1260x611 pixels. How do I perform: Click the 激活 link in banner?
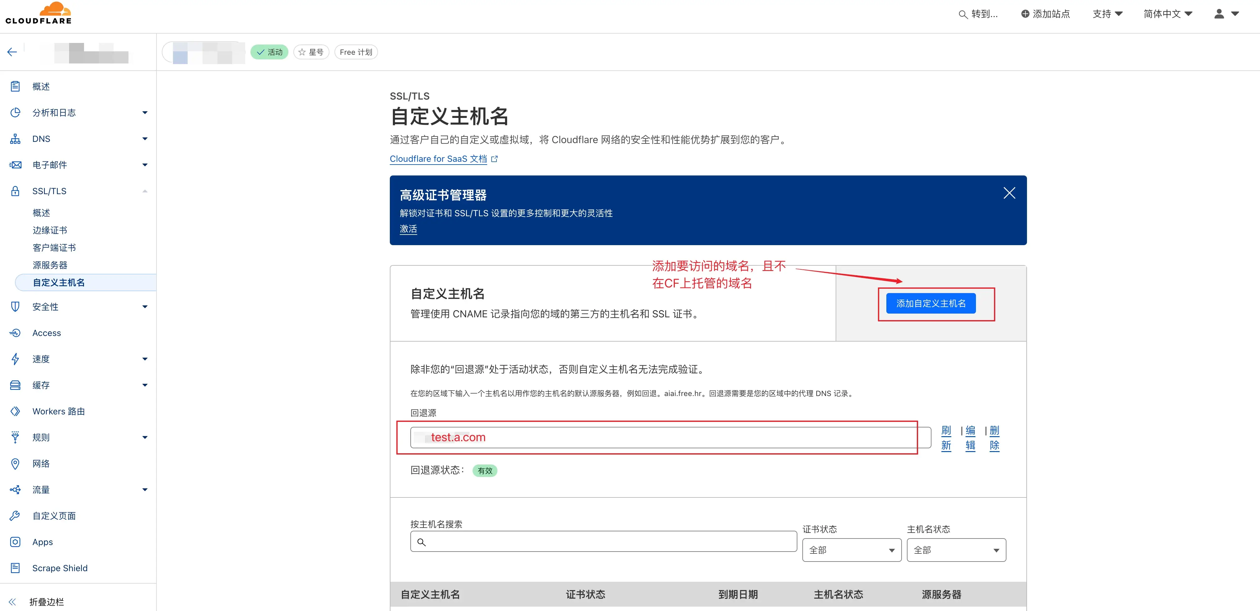[x=408, y=229]
